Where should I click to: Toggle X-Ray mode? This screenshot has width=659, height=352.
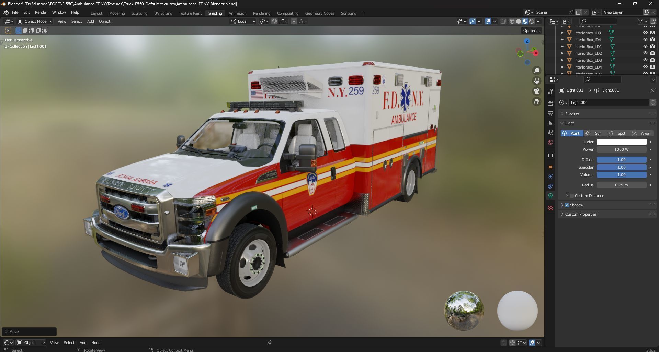coord(503,21)
